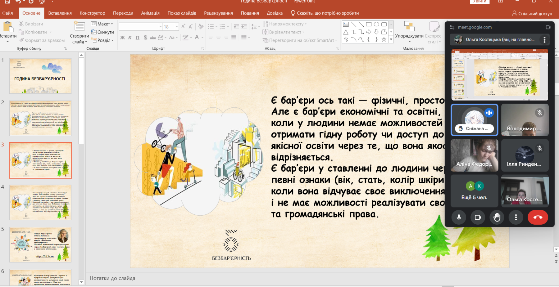
Task: Toggle the microphone in Meet panel
Action: click(459, 217)
